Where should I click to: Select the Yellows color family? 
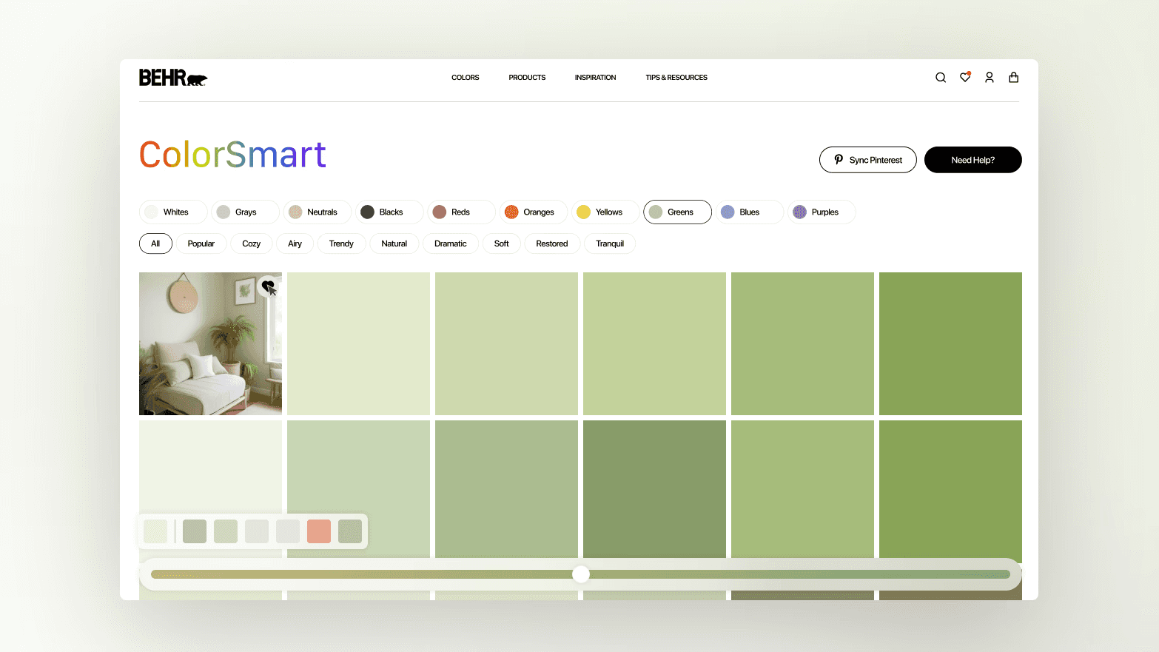[x=605, y=212]
